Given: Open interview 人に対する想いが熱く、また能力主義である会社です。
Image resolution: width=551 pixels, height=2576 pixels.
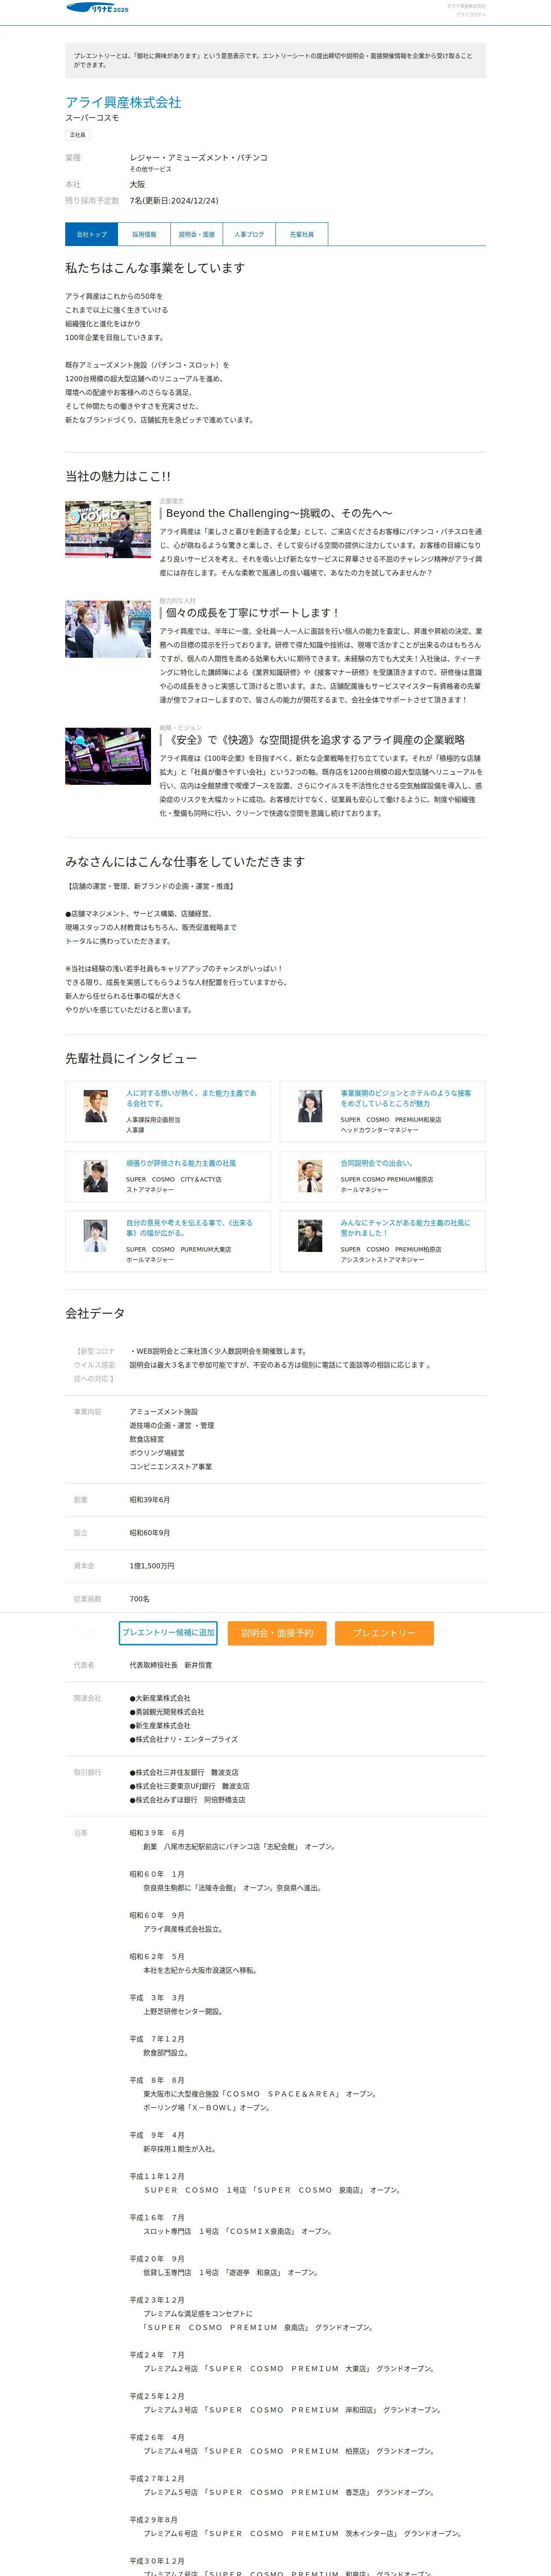Looking at the screenshot, I should [191, 1098].
